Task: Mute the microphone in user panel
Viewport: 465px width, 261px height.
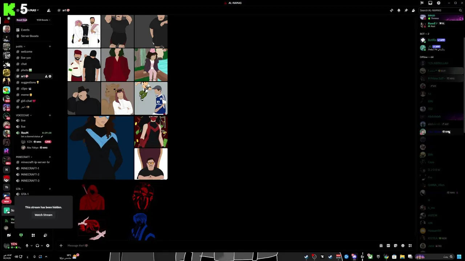Action: [x=27, y=246]
